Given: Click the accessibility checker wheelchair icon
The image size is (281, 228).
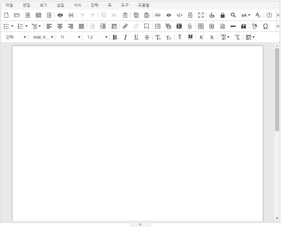Looking at the screenshot, I should (x=212, y=15).
